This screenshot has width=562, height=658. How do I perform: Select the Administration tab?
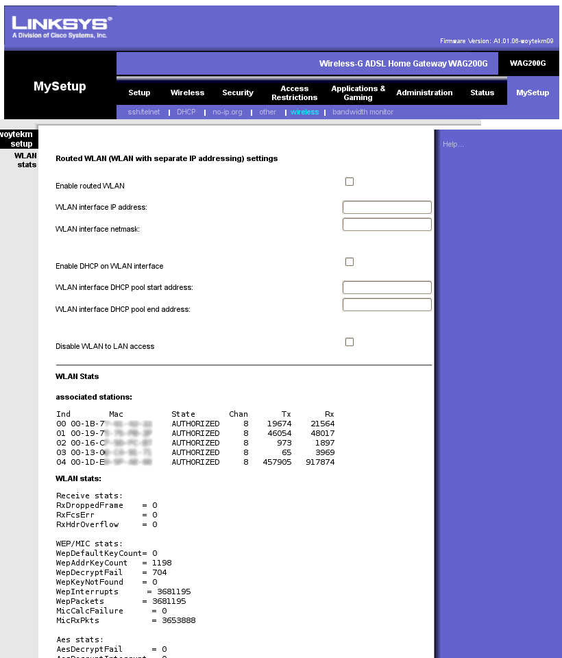[424, 93]
